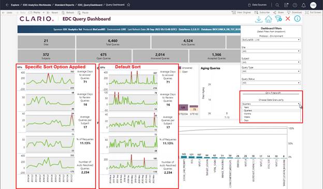Click the dashboard download arrow icon
Screen dimensions: 323x189
[x=259, y=19]
